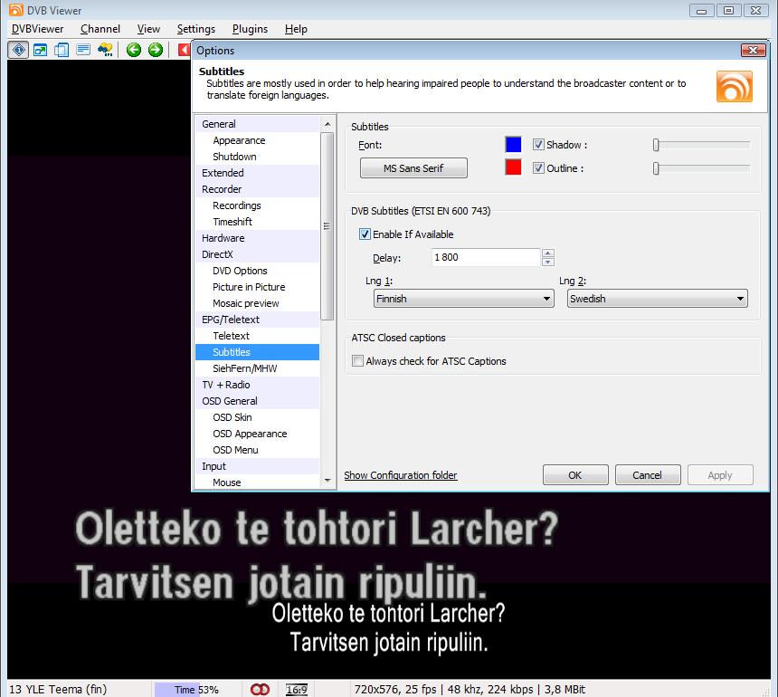Increase the Delay value with up arrow
This screenshot has width=778, height=697.
548,253
